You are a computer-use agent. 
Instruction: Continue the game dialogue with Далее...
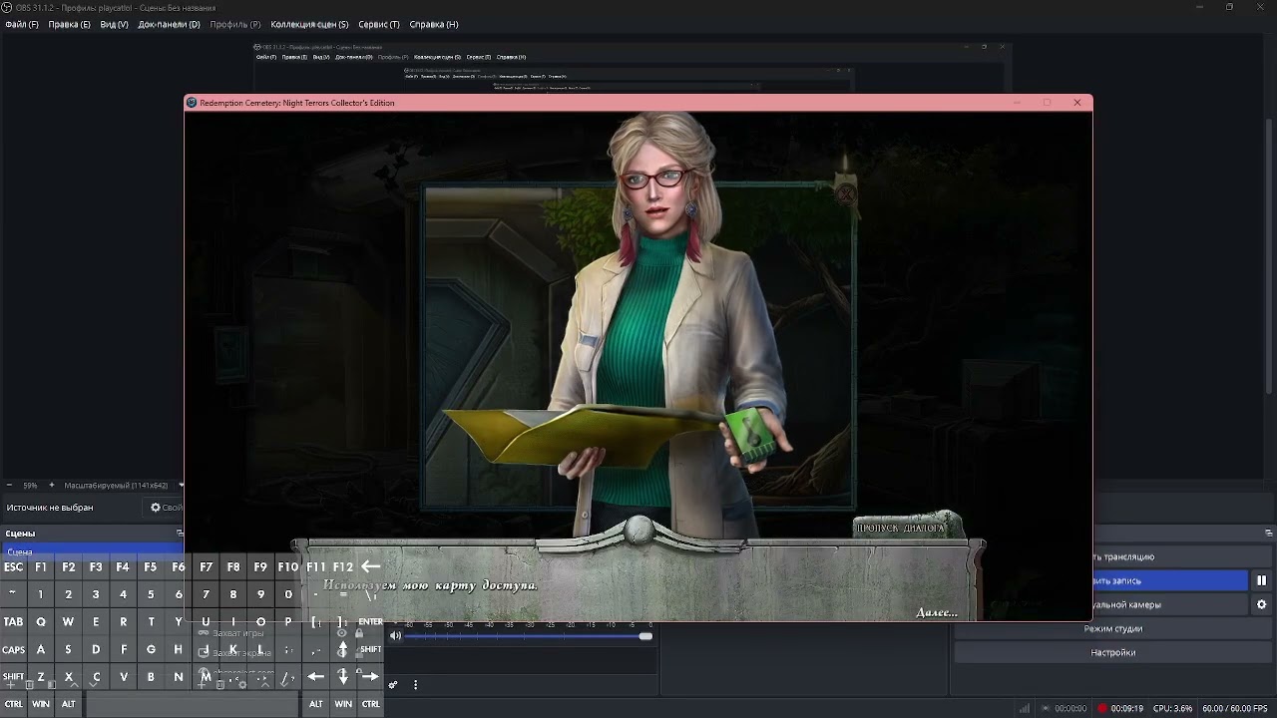point(936,612)
